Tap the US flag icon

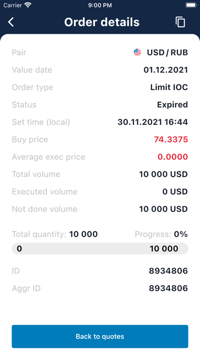pos(137,53)
